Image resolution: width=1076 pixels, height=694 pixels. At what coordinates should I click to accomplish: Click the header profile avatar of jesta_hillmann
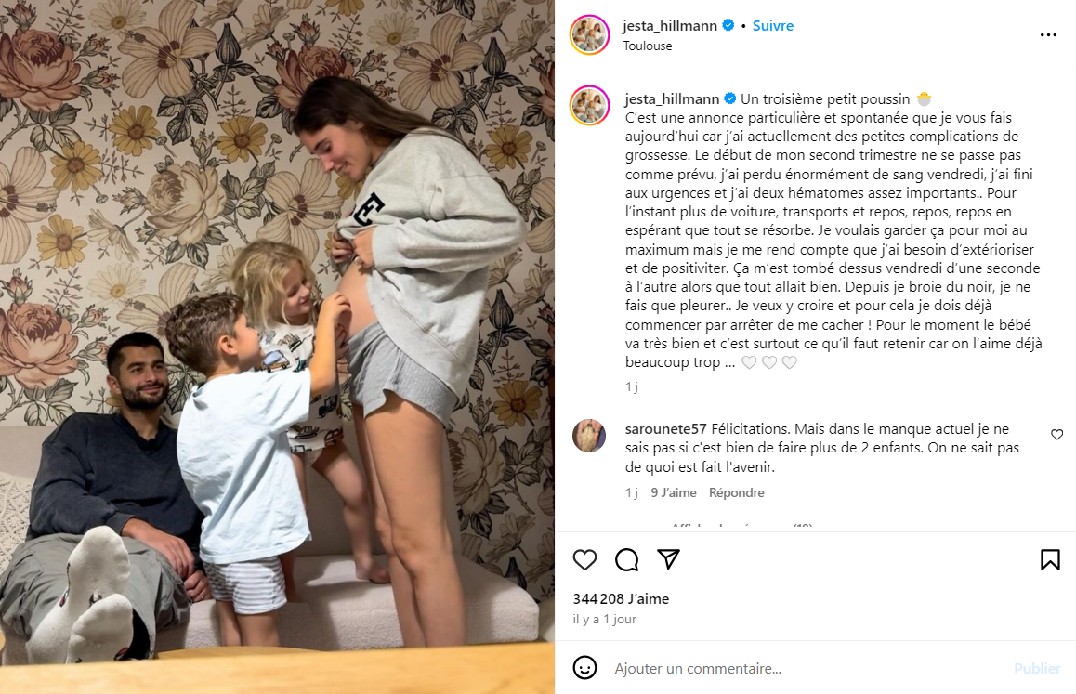589,34
